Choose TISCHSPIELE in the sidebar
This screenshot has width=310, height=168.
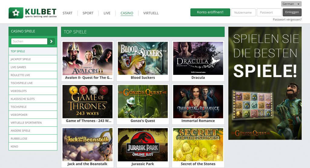[33, 107]
